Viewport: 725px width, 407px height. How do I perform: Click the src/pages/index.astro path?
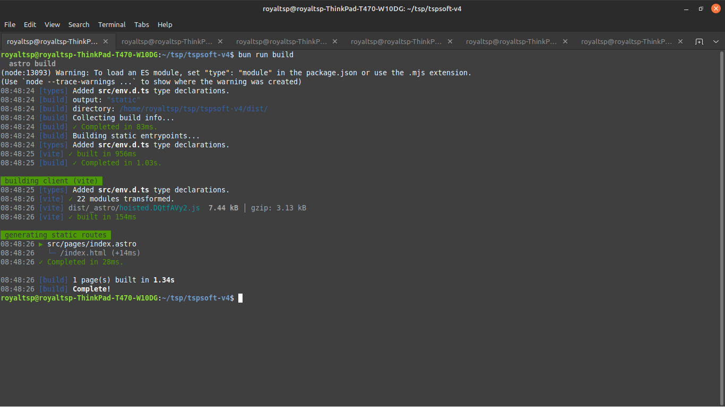pos(92,244)
